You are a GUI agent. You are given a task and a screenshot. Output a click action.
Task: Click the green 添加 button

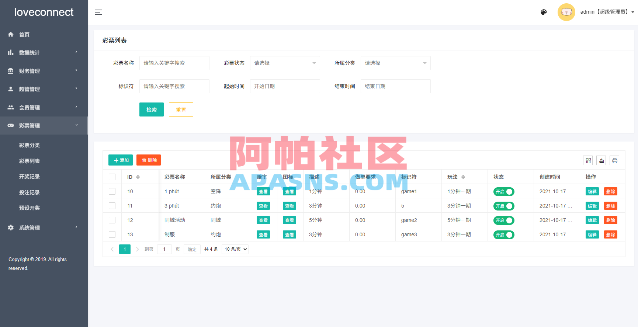(121, 160)
